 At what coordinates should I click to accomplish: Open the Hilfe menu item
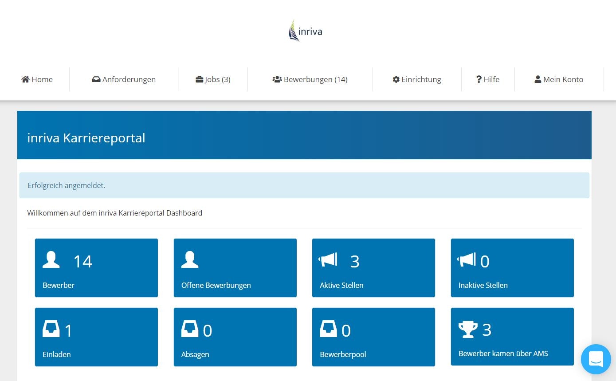pyautogui.click(x=488, y=79)
